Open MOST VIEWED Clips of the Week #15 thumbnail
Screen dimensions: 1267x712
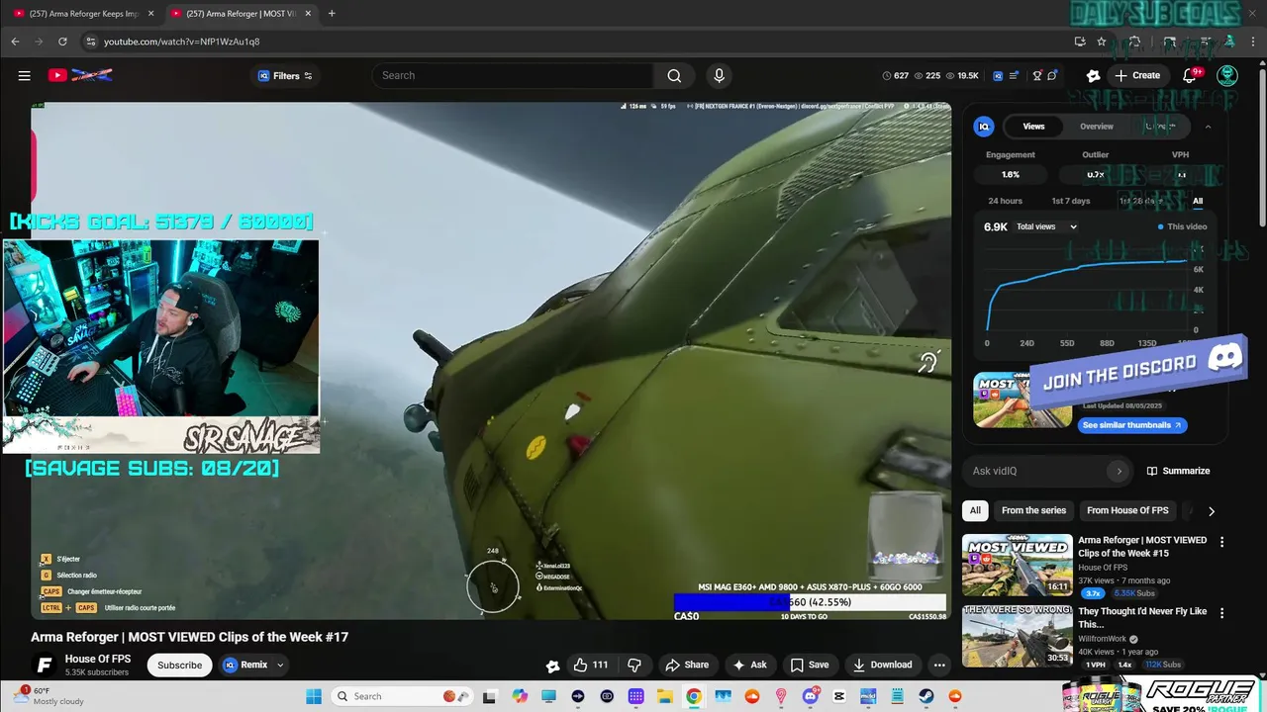click(1018, 565)
